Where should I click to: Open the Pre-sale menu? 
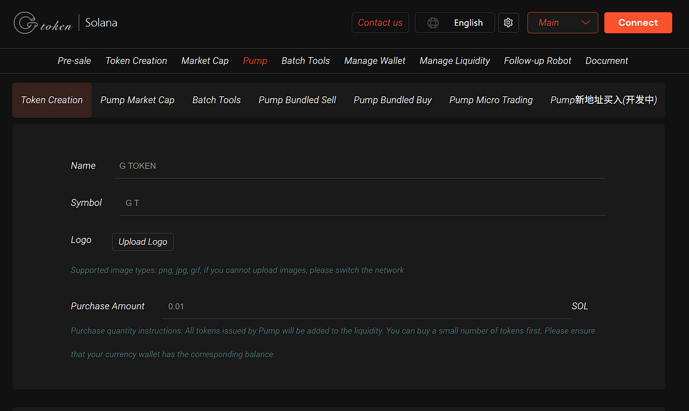75,61
